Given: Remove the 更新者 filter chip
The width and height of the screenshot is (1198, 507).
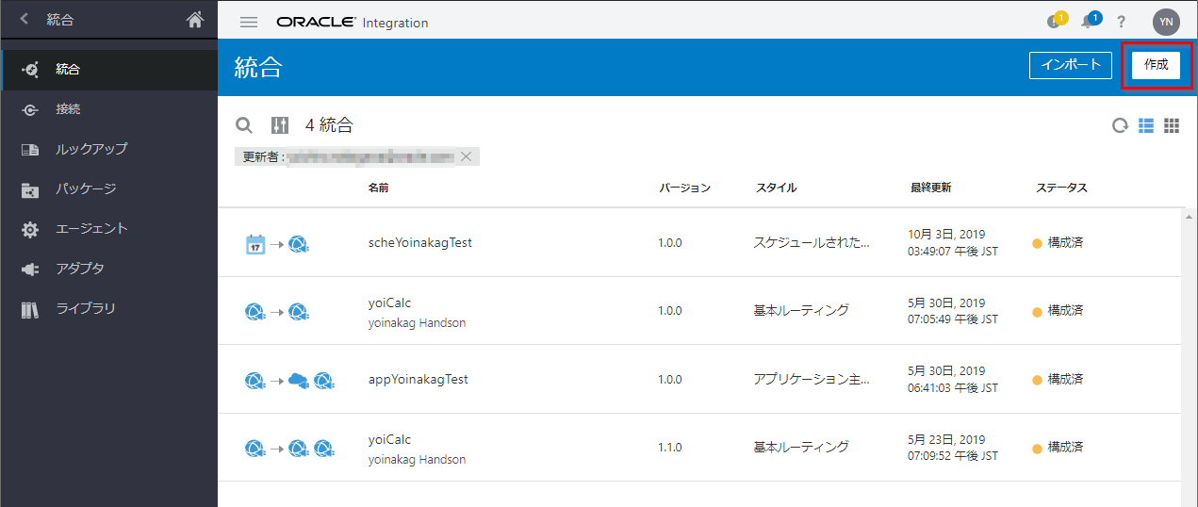Looking at the screenshot, I should click(466, 156).
